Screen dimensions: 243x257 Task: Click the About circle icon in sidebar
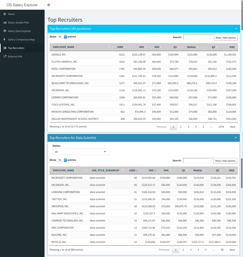coord(5,14)
